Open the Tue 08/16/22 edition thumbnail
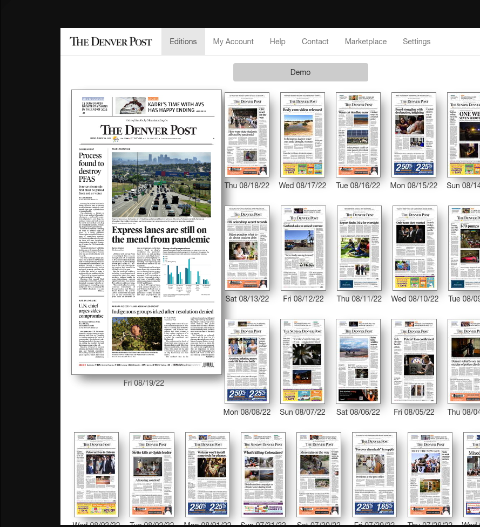This screenshot has height=527, width=480. click(x=358, y=135)
